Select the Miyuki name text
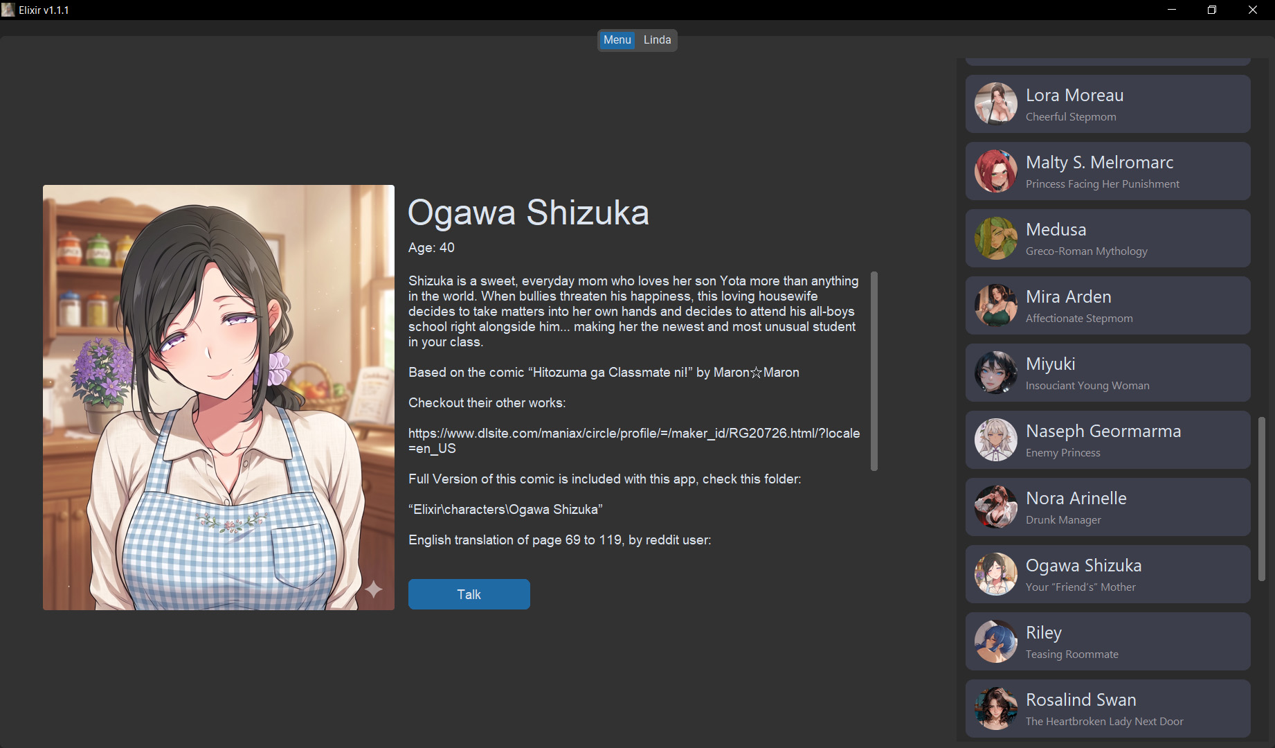This screenshot has height=748, width=1275. [1050, 364]
